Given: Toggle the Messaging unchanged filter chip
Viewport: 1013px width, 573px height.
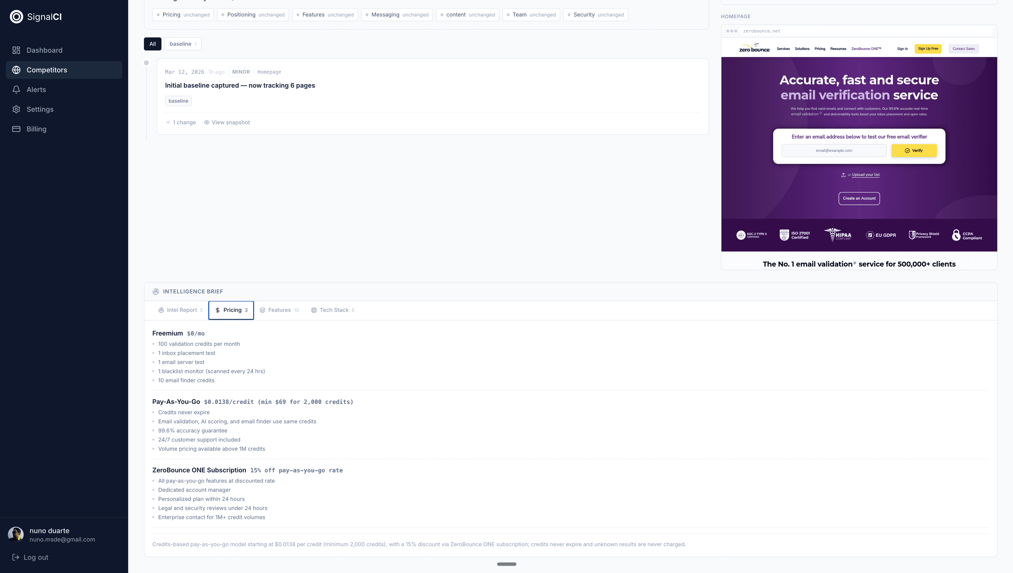Looking at the screenshot, I should tap(396, 14).
